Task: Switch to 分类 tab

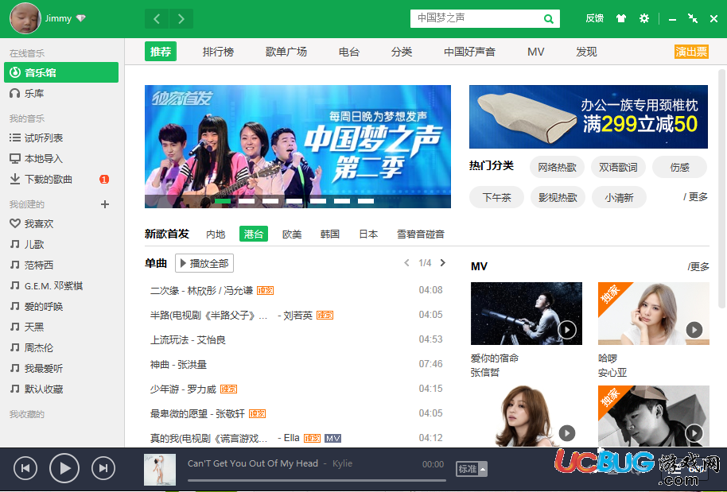Action: tap(402, 52)
